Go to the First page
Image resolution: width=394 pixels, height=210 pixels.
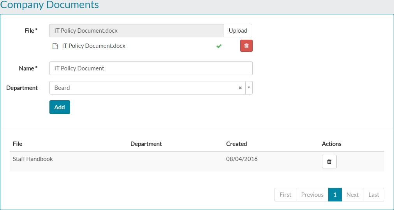285,195
